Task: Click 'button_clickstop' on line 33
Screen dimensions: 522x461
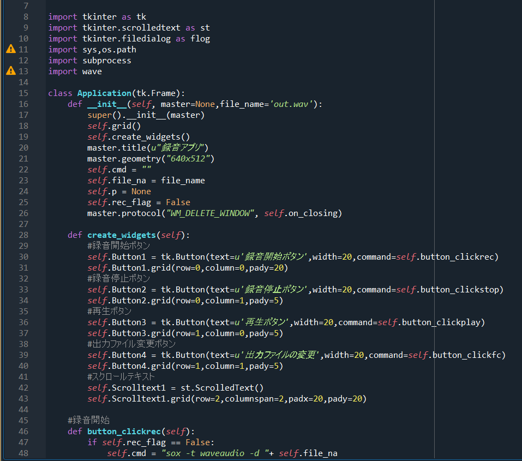Action: point(460,290)
